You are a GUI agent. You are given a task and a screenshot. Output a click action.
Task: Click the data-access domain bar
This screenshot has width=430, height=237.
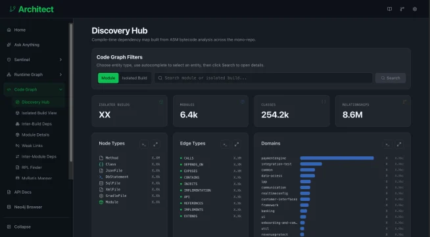coord(308,176)
